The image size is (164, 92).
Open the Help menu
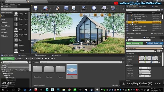tap(18, 4)
